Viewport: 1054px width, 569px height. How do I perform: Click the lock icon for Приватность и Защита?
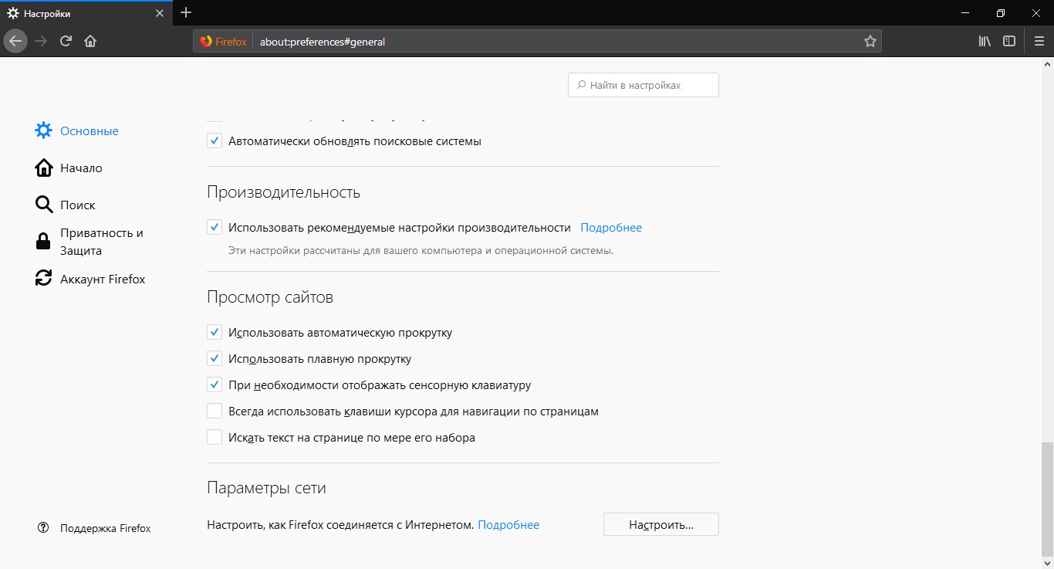click(x=44, y=242)
